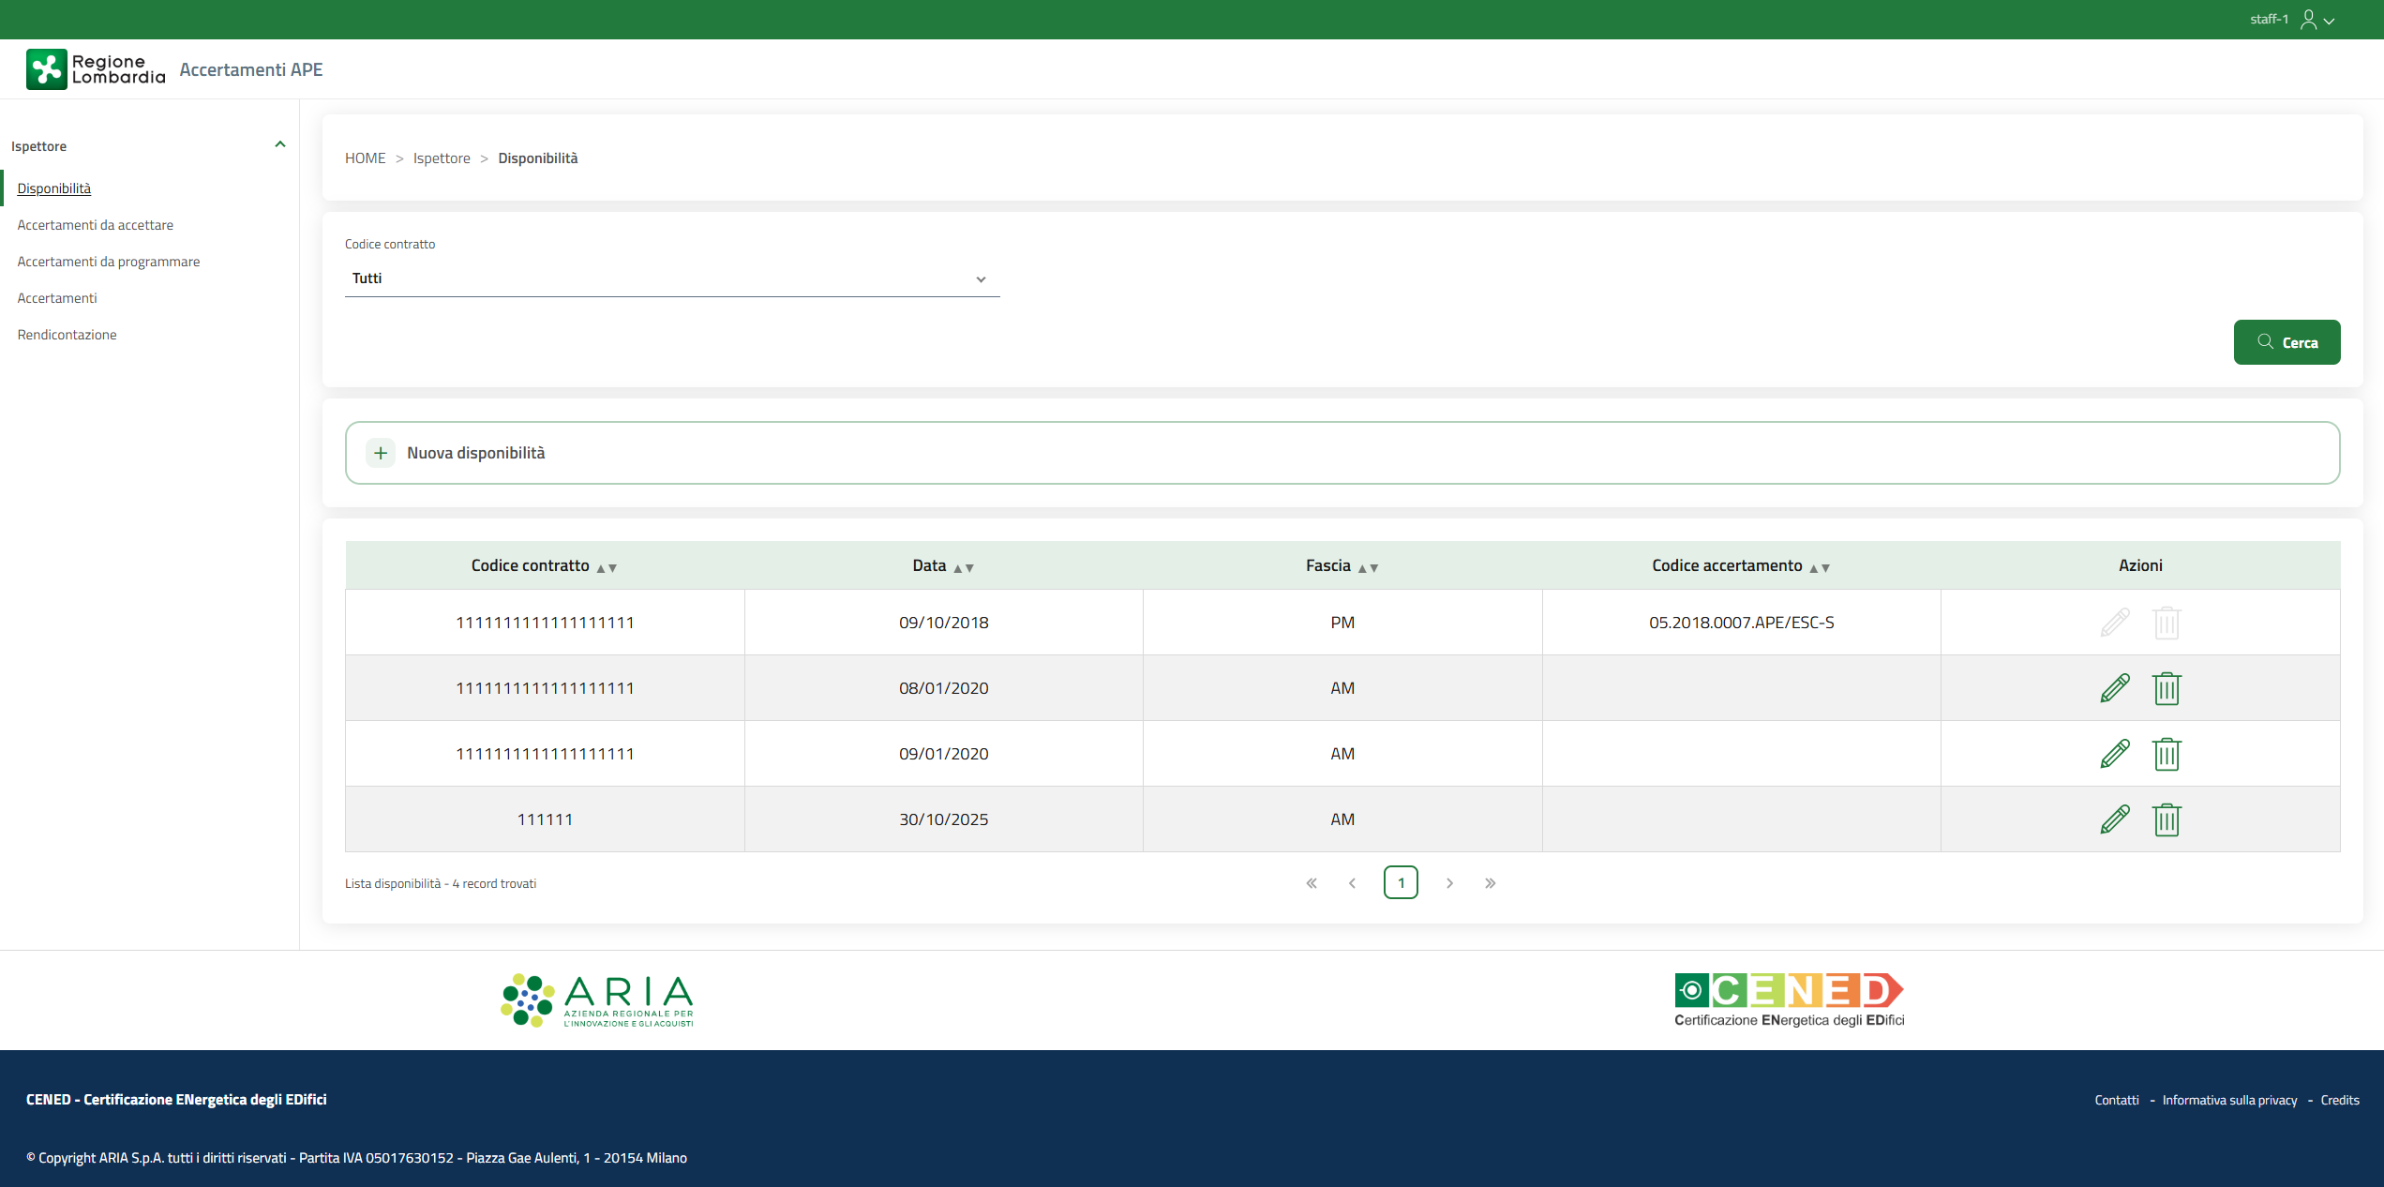Go to the previous results page
The height and width of the screenshot is (1187, 2384).
1352,883
